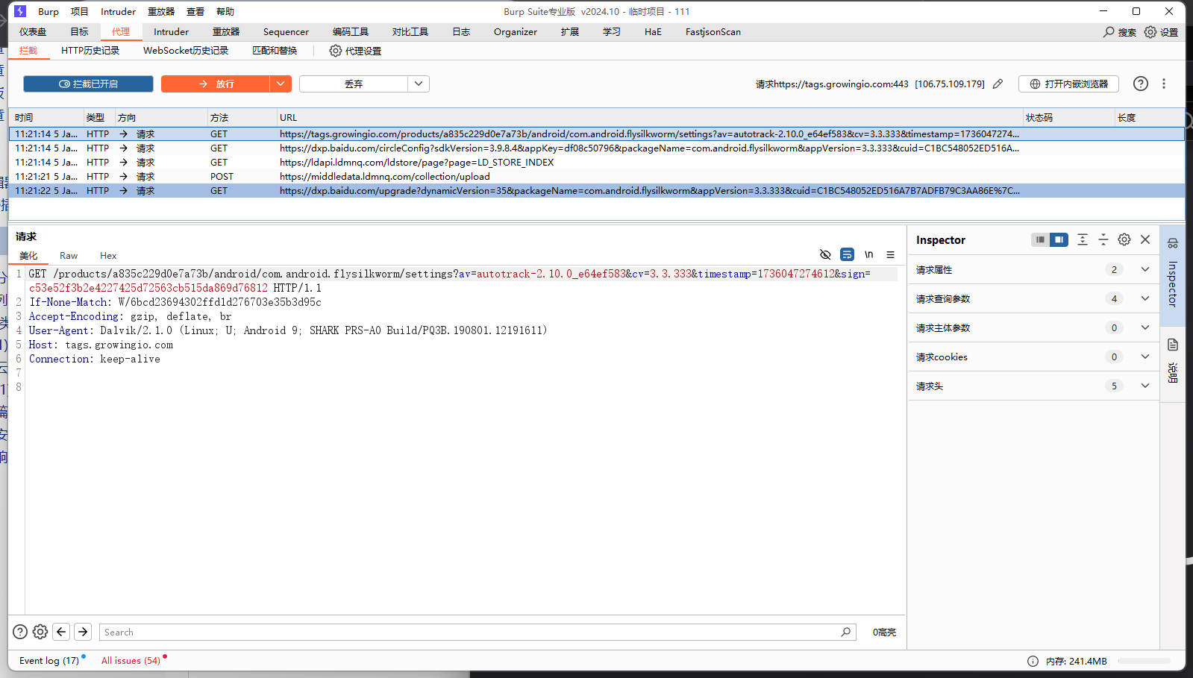Switch Inspector to side-by-side layout view

(x=1059, y=239)
